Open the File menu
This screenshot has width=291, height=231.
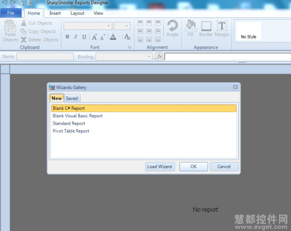[x=11, y=13]
